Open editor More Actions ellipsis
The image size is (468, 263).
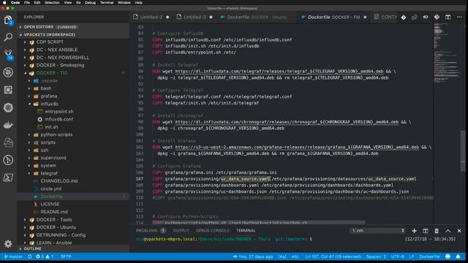tap(459, 18)
